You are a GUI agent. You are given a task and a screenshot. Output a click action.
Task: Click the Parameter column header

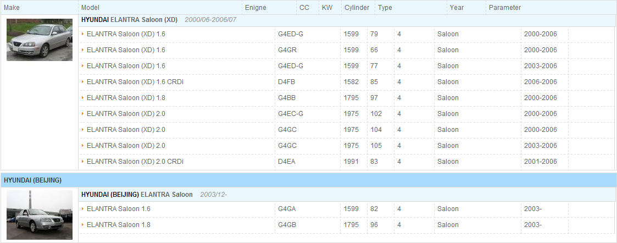click(x=505, y=8)
